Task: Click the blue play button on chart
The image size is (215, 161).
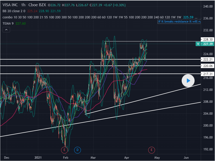Action: [188, 81]
